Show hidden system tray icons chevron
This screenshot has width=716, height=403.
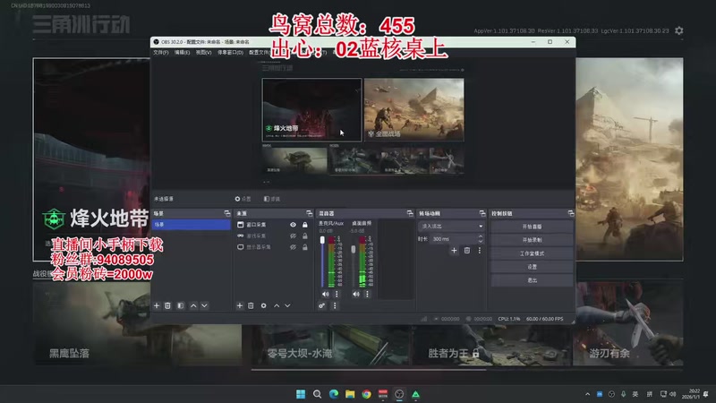click(587, 394)
